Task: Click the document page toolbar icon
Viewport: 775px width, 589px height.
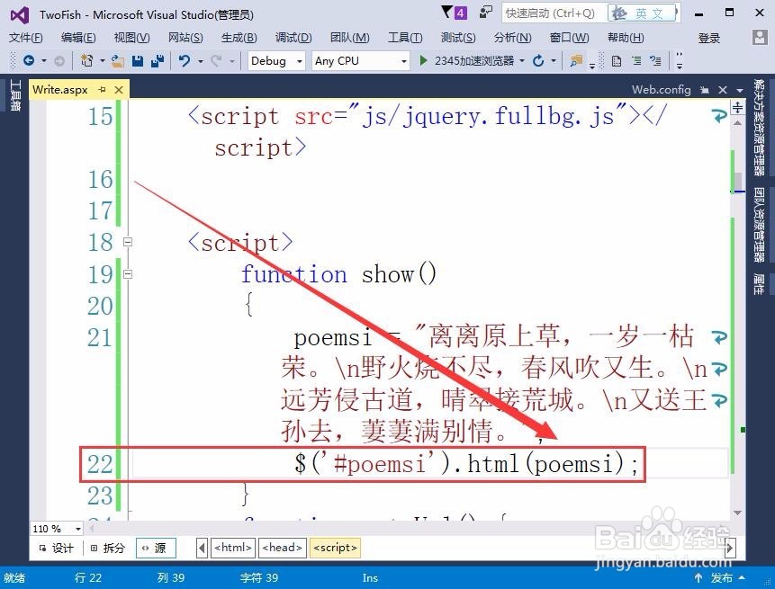Action: pos(617,61)
